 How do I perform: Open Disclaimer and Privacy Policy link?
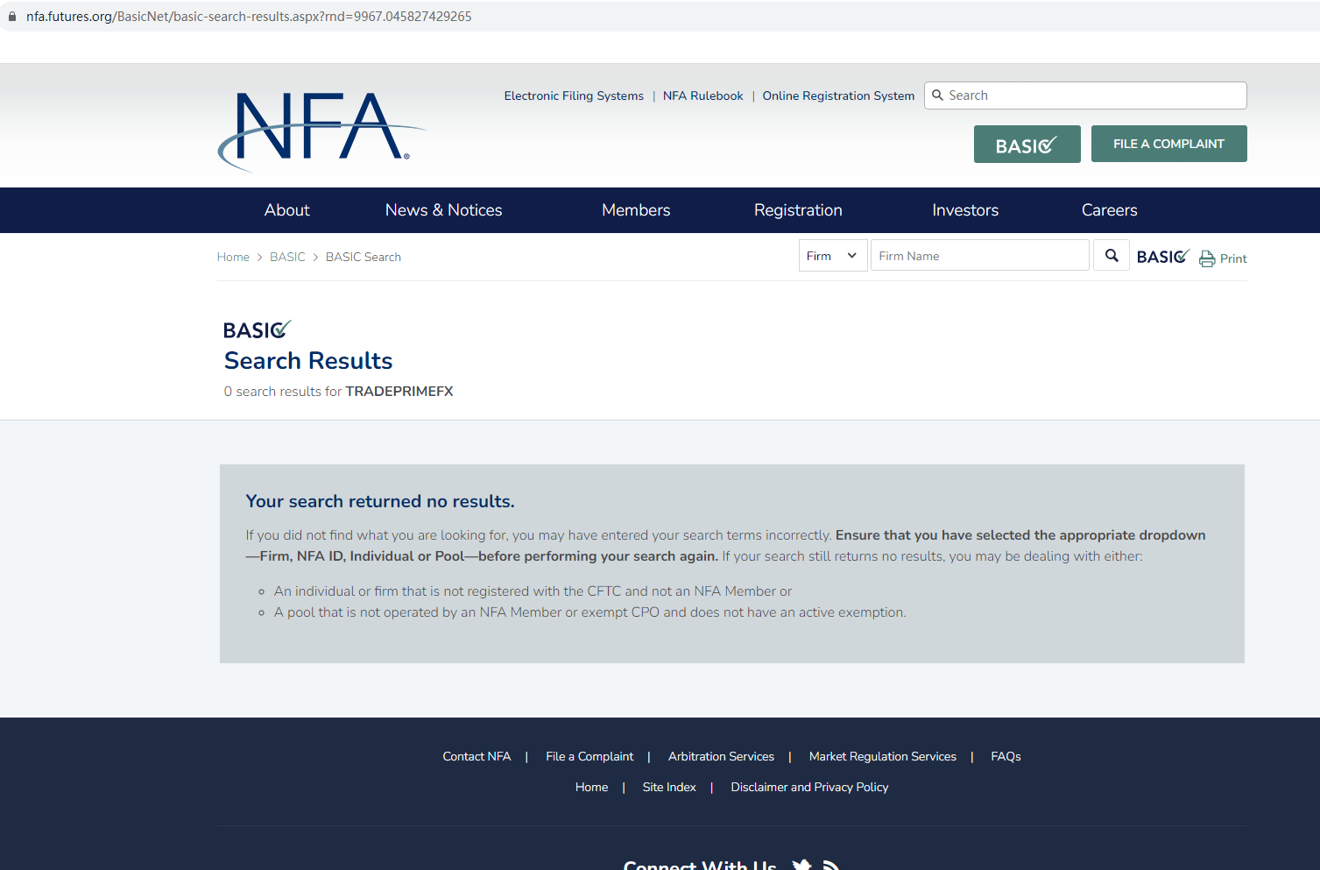[809, 788]
